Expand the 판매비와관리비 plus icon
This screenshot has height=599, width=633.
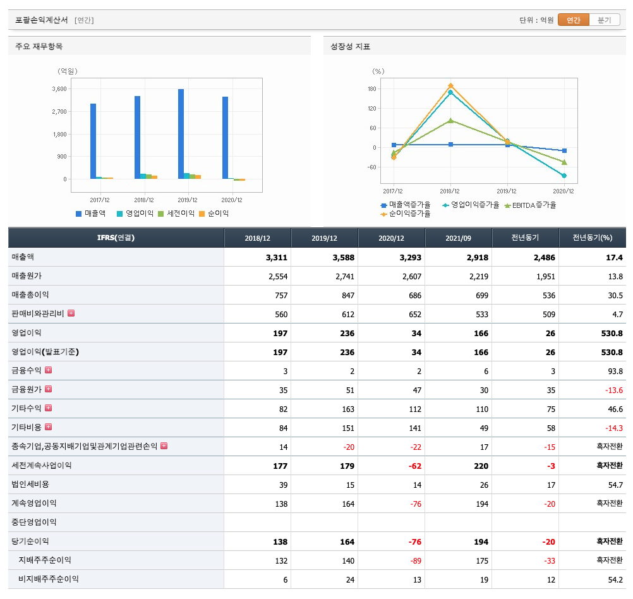pyautogui.click(x=71, y=313)
